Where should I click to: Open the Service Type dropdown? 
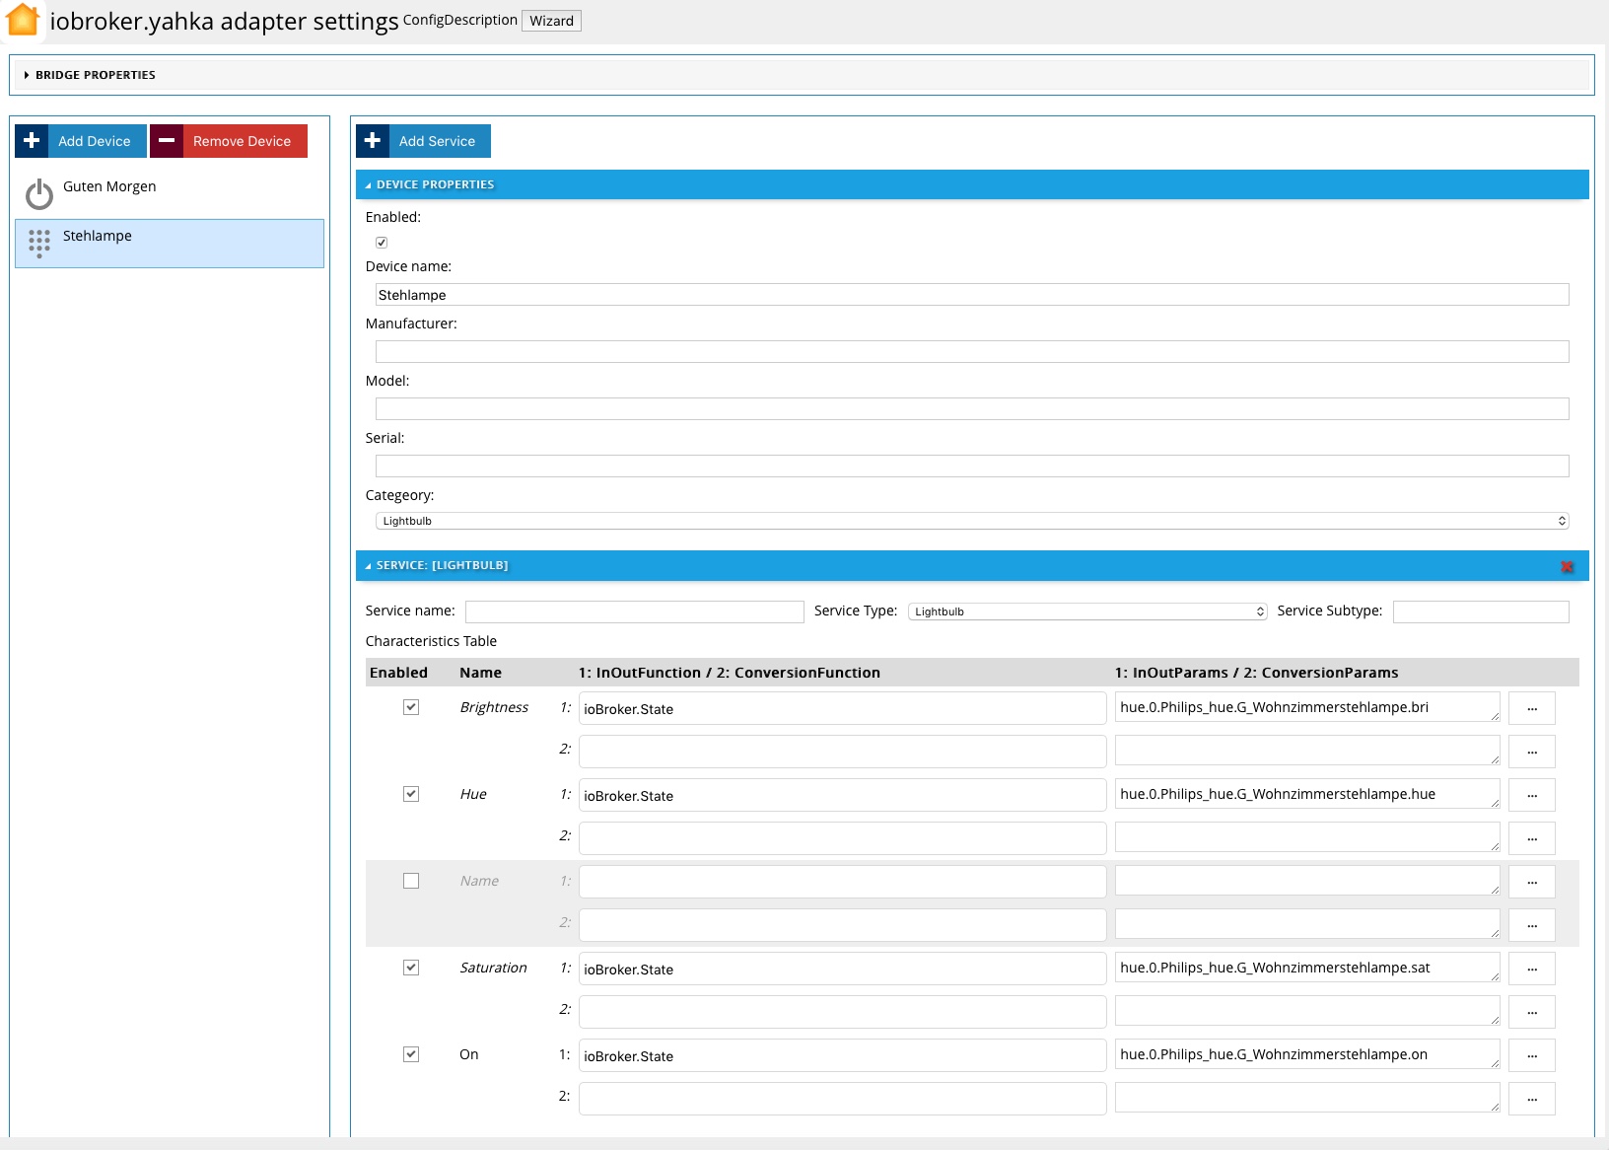pyautogui.click(x=1087, y=611)
